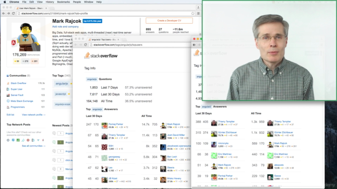This screenshot has width=337, height=189.
Task: Open the Meta Stack Exchange community link
Action: point(22,101)
